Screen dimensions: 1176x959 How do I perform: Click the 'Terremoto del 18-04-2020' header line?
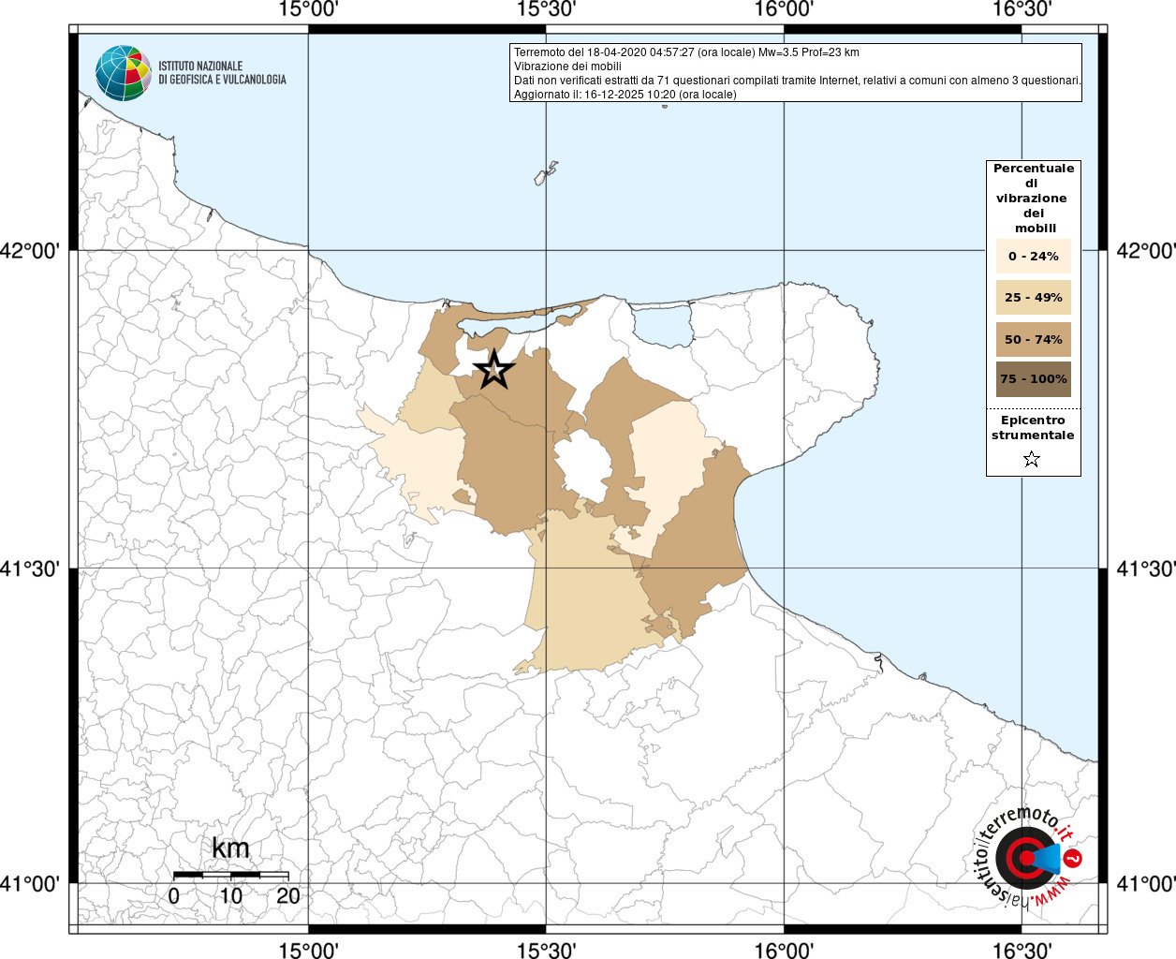coord(686,52)
